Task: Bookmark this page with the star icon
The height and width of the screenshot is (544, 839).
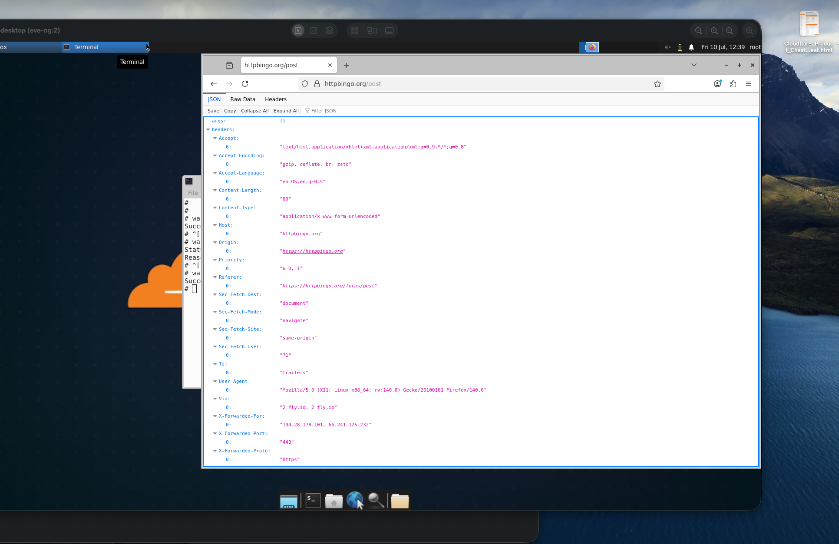Action: coord(657,84)
